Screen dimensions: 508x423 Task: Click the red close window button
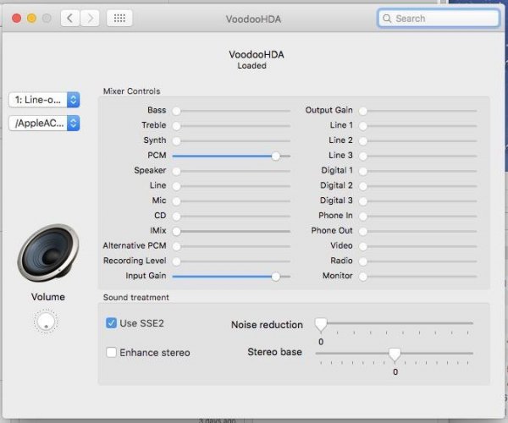(x=17, y=18)
